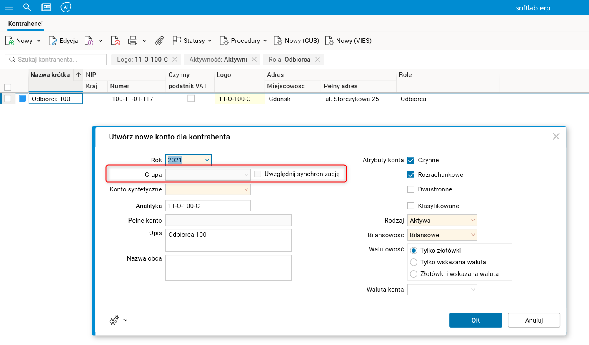Click the magnifier search icon in top bar
The width and height of the screenshot is (589, 345).
[27, 7]
